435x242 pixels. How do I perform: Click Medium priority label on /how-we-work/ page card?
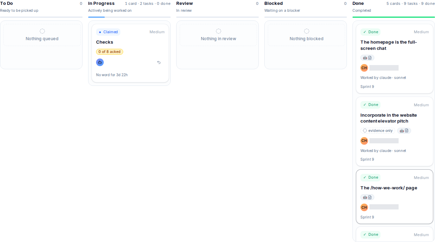pyautogui.click(x=421, y=178)
